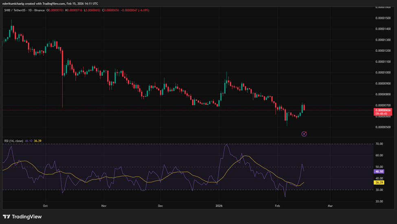Click the TradingView logo at bottom left
Image resolution: width=397 pixels, height=224 pixels.
22,217
